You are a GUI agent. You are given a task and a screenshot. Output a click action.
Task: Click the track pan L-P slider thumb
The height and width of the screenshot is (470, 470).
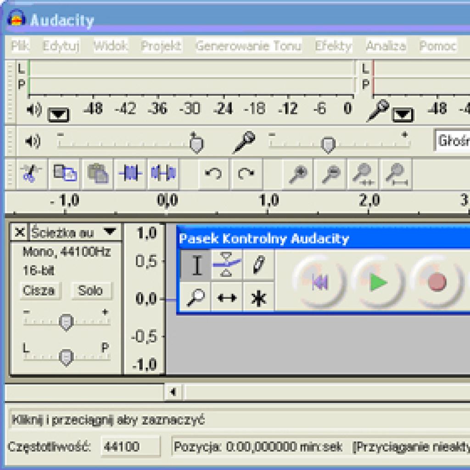66,357
